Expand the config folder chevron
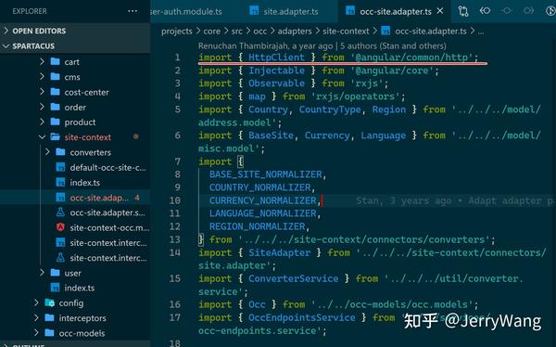This screenshot has width=556, height=347. click(36, 303)
